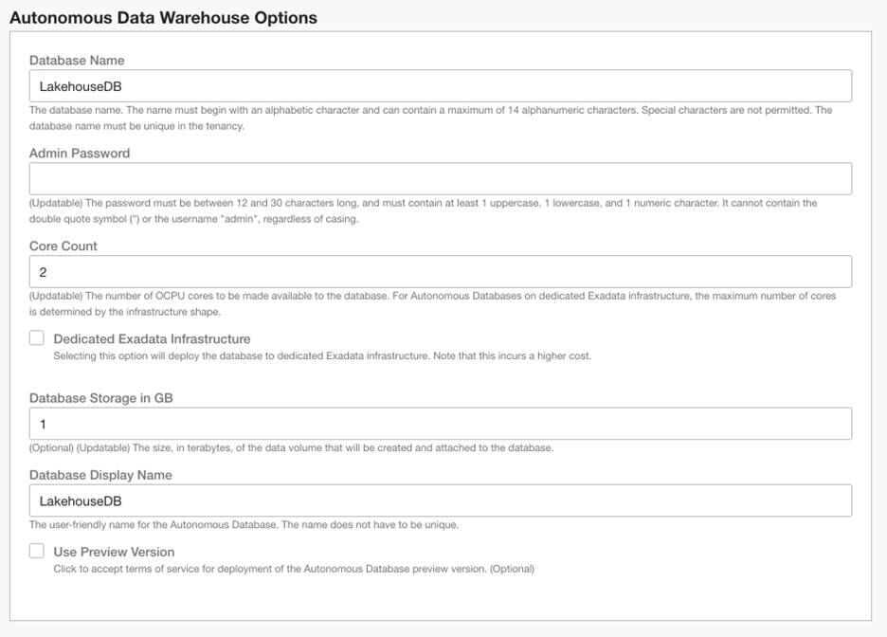This screenshot has width=887, height=637.
Task: Toggle Dedicated Exadata Infrastructure via its label
Action: click(152, 337)
